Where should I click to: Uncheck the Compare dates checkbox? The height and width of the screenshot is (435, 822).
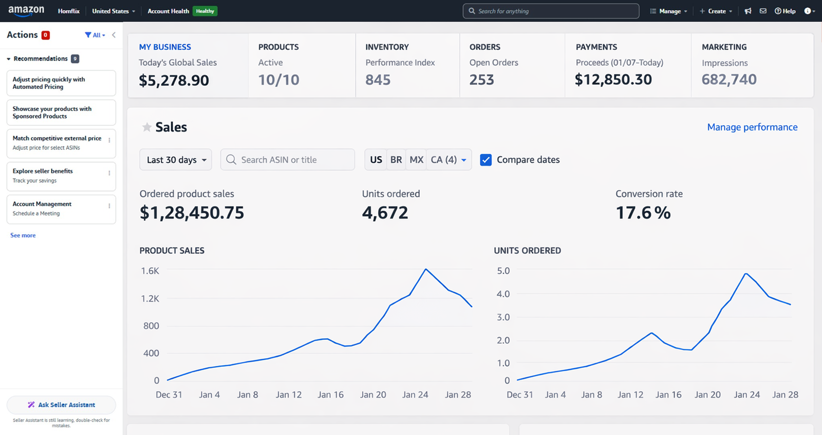click(485, 160)
